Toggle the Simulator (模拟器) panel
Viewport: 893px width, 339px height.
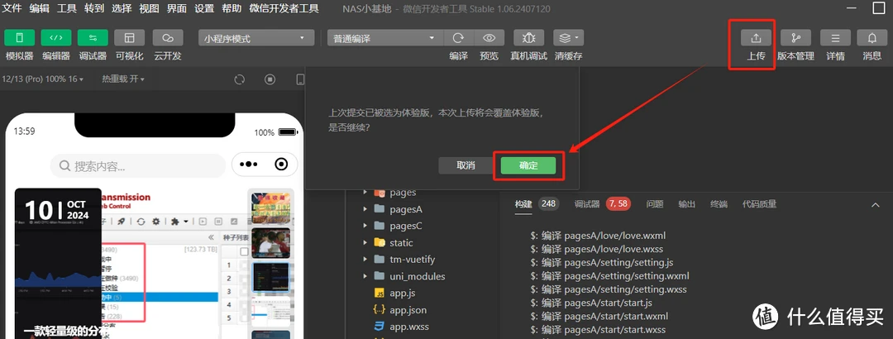click(x=20, y=38)
